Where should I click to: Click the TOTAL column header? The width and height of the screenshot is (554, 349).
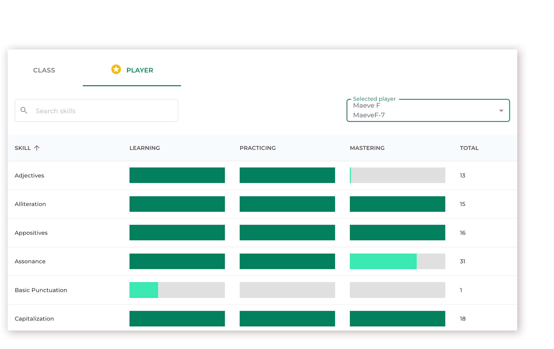tap(469, 148)
